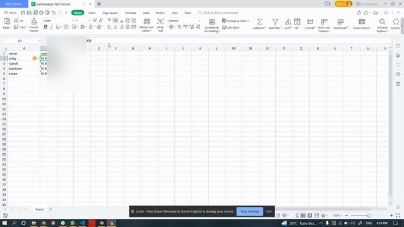The height and width of the screenshot is (227, 404).
Task: Open Rows and Columns menu
Action: pos(324,25)
